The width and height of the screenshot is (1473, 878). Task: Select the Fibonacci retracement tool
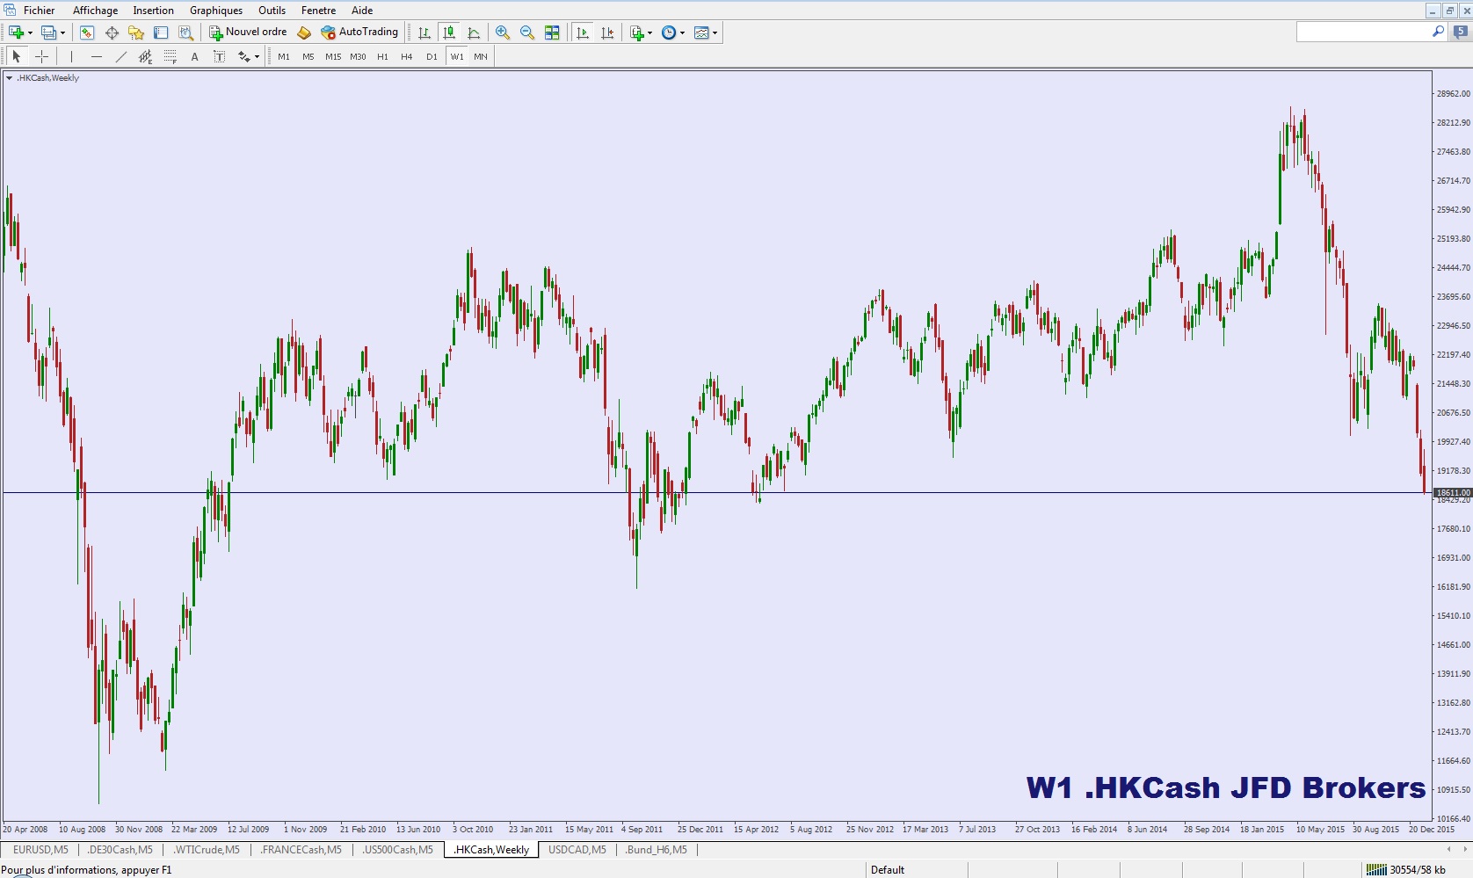point(171,56)
